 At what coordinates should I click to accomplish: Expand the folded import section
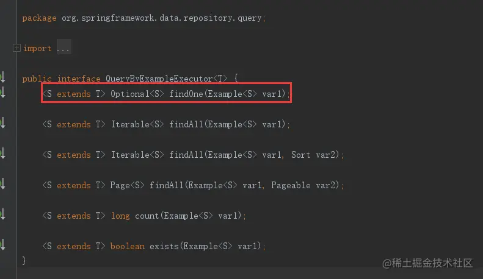[16, 48]
